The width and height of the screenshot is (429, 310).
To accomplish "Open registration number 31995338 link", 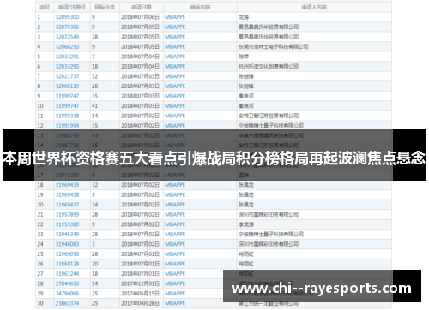I will pyautogui.click(x=67, y=116).
